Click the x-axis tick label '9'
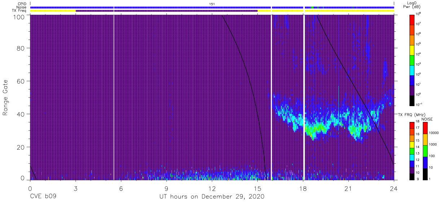 tap(167, 188)
